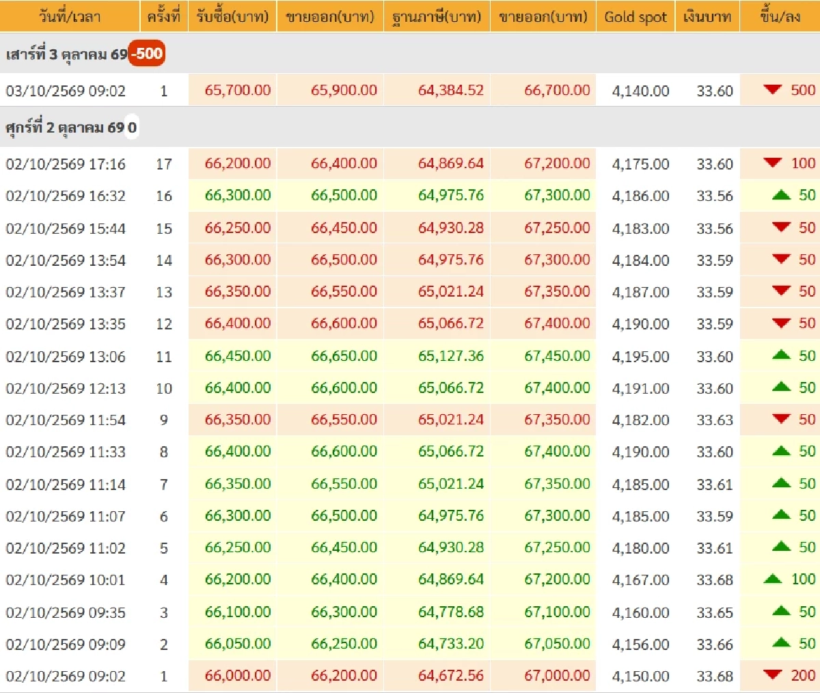Click the red down arrow in the 13:54 row
Screen dimensions: 820x693
coord(781,259)
